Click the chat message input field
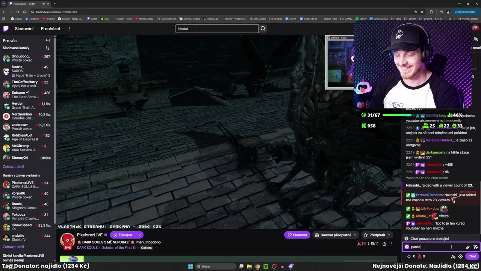This screenshot has width=481, height=271. (x=441, y=247)
